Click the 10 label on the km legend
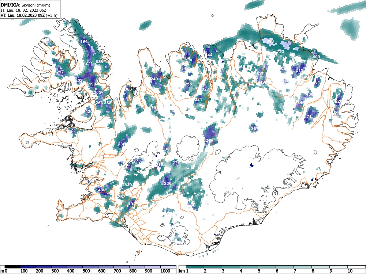366x274 pixels. tap(350, 271)
